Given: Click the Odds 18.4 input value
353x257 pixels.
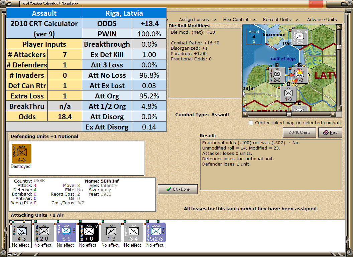Looking at the screenshot, I should click(65, 117).
